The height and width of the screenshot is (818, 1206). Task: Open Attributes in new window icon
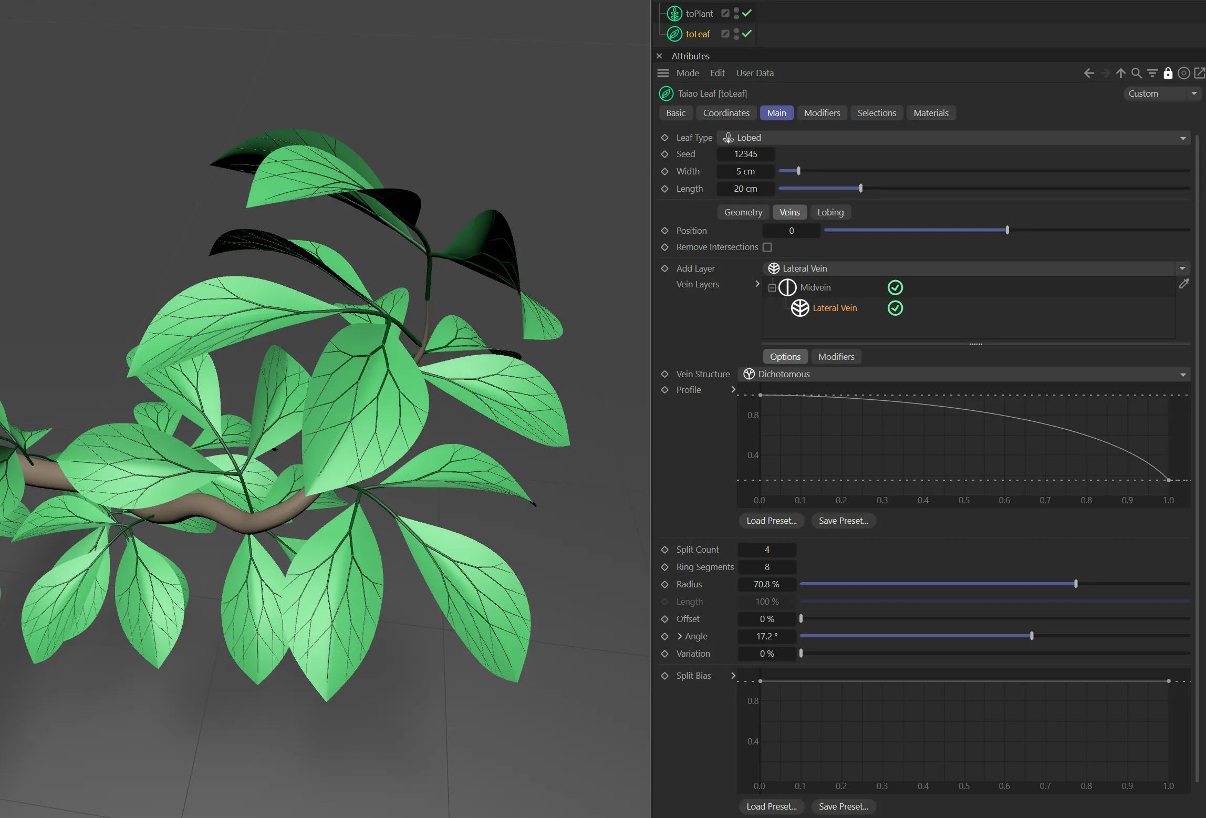(1200, 73)
